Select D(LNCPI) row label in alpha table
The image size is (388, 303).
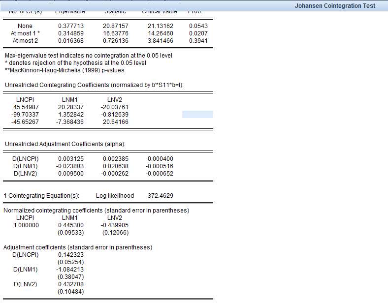(x=25, y=159)
